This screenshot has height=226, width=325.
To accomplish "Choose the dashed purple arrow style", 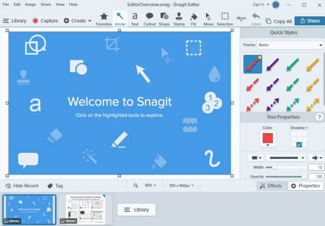I will [x=273, y=85].
